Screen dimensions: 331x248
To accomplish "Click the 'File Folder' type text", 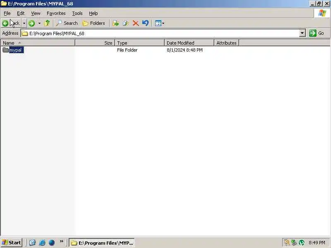I will [127, 50].
